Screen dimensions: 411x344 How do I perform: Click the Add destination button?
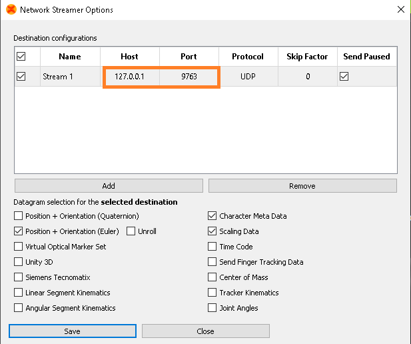tap(109, 186)
